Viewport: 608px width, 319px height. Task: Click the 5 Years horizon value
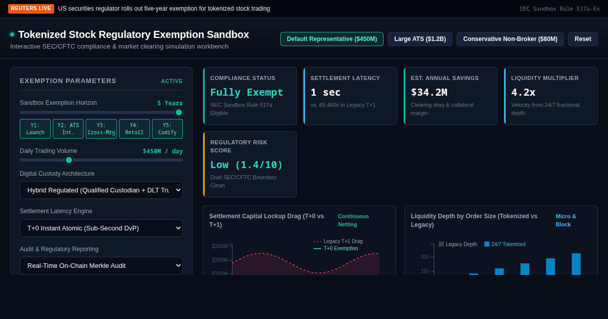[170, 103]
